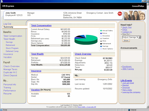
Task: Click the Check Dated value 07/30/2003
Action: click(107, 58)
